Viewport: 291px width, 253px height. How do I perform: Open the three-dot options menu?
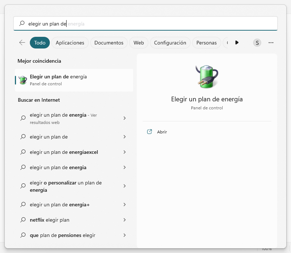[271, 43]
